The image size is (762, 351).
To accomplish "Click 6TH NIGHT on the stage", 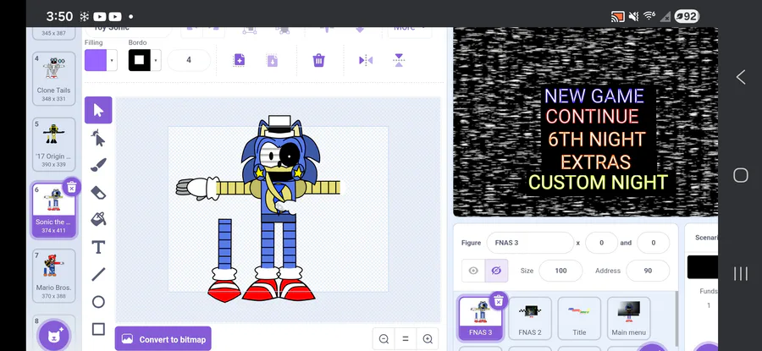I will tap(597, 140).
